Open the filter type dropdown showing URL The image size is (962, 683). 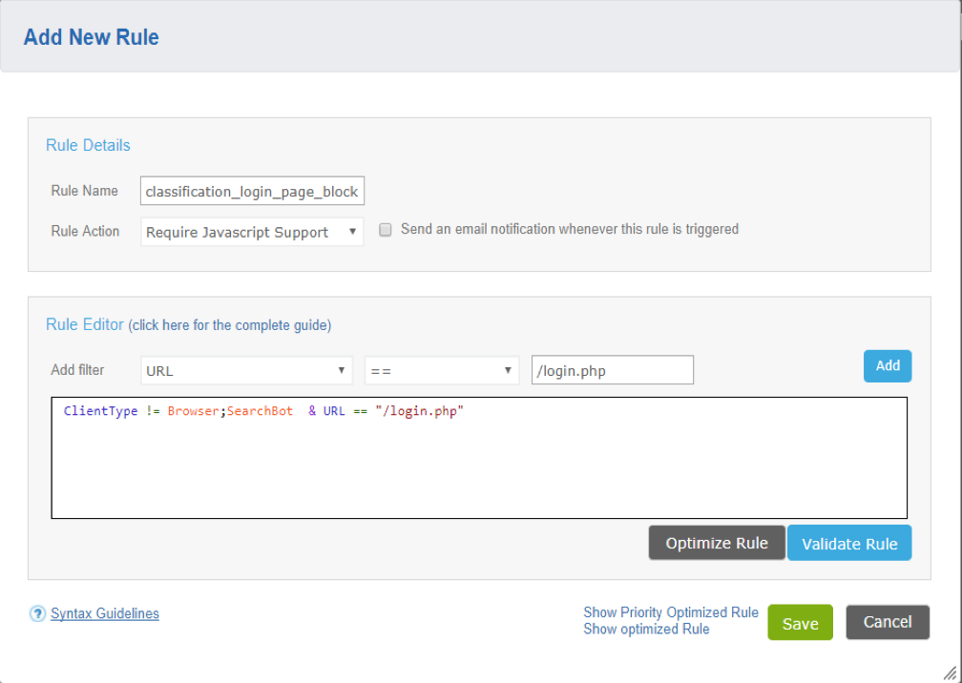coord(245,369)
